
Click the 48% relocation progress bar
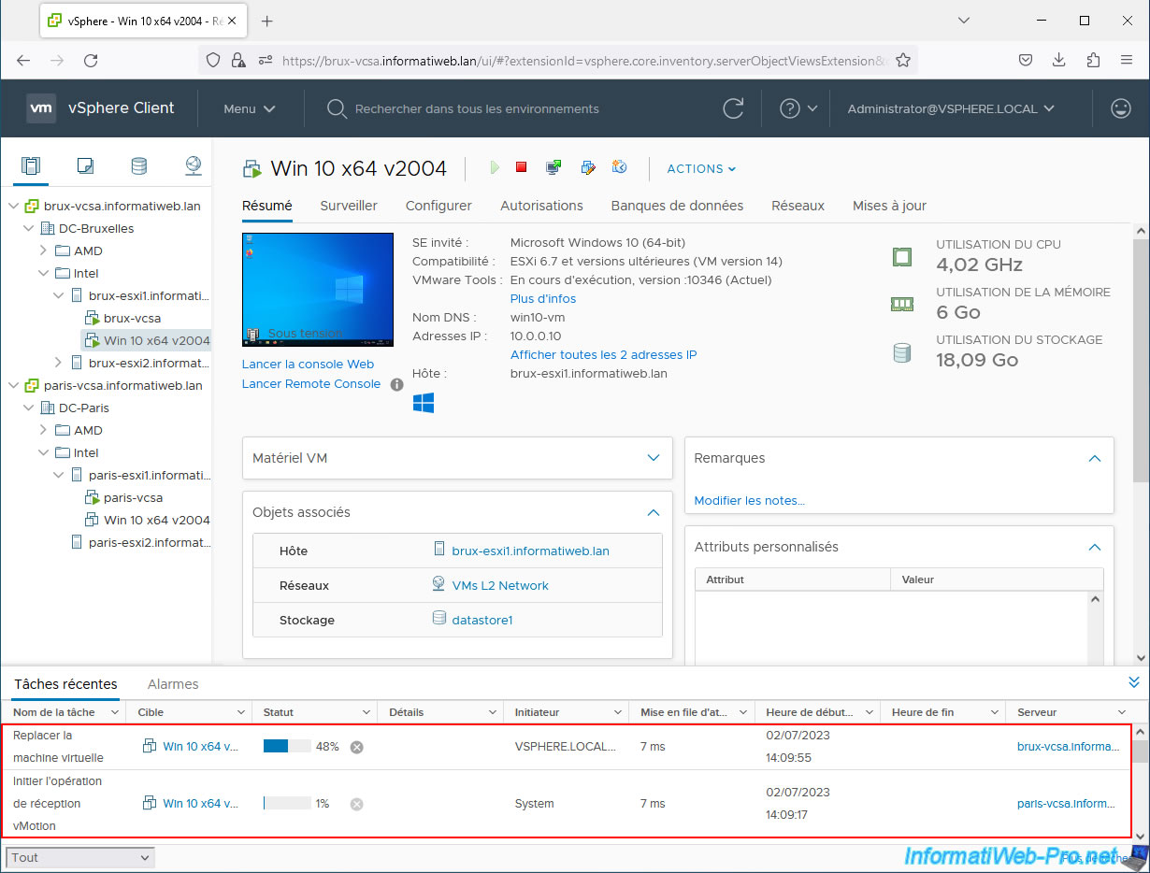(287, 747)
